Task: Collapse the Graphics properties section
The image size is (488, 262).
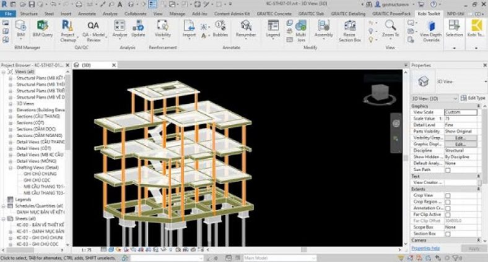Action: point(478,106)
